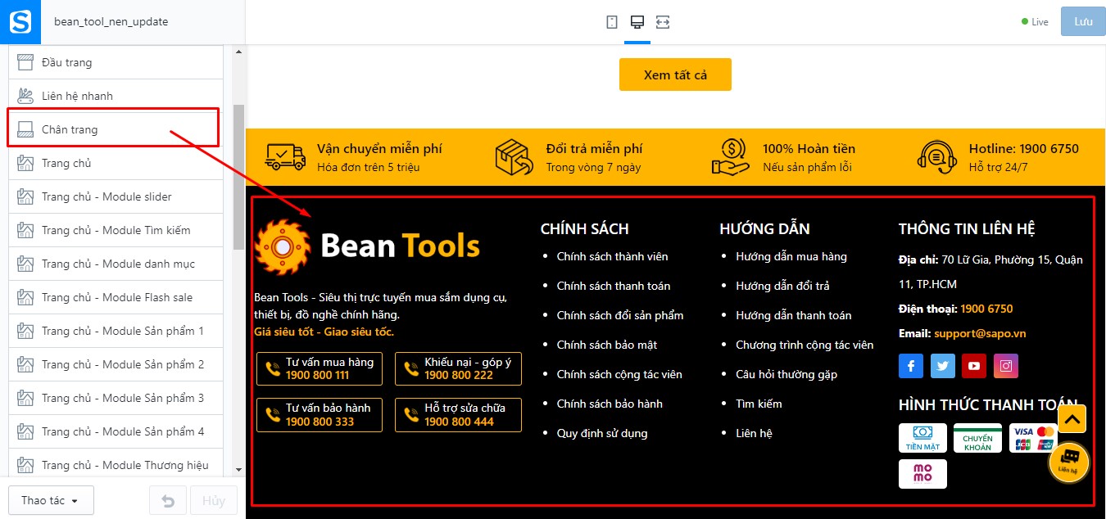
Task: Open Chính sách bảo hành link
Action: (610, 404)
